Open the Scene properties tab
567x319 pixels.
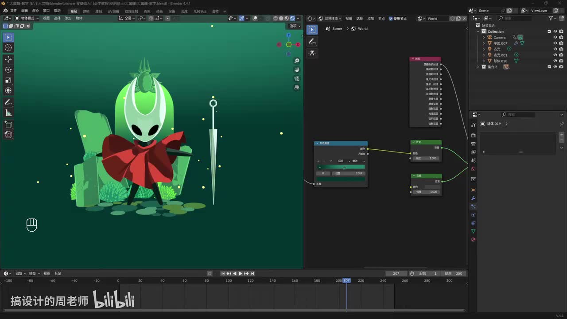tap(473, 160)
